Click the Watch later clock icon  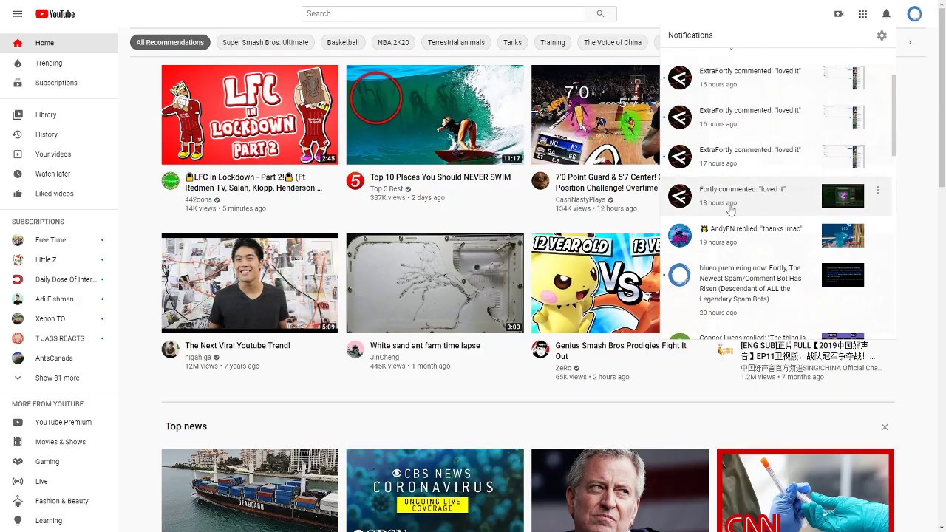[18, 174]
